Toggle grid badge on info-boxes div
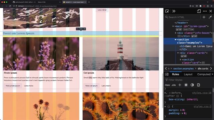The image size is (214, 120). (194, 36)
